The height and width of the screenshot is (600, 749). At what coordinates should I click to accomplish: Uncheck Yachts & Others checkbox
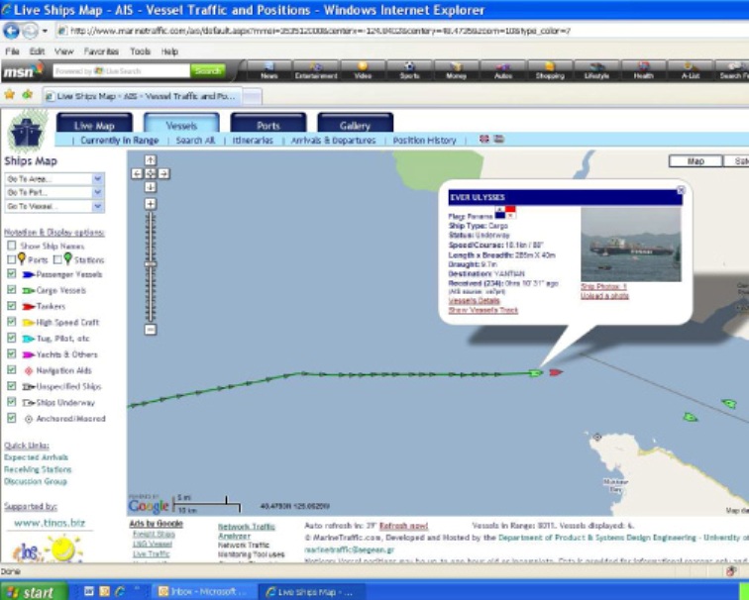point(12,354)
